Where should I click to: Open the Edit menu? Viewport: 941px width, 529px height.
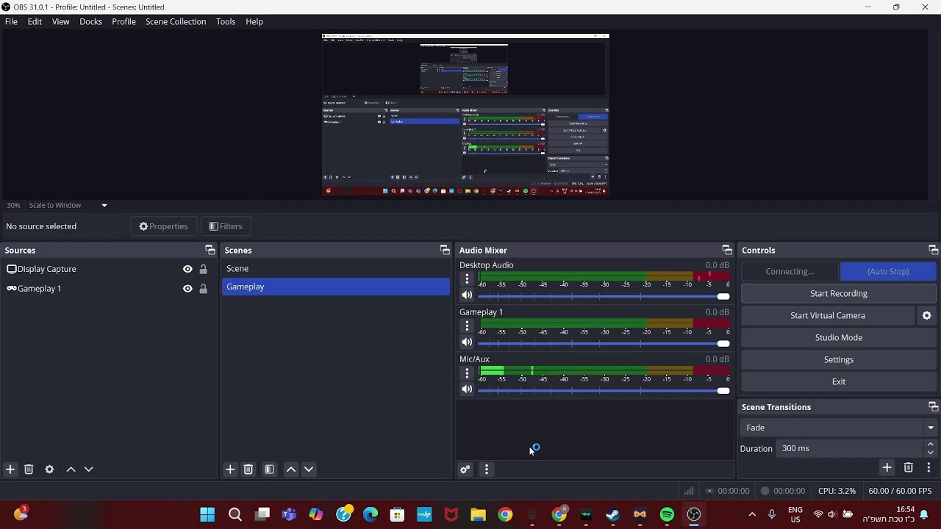(35, 21)
